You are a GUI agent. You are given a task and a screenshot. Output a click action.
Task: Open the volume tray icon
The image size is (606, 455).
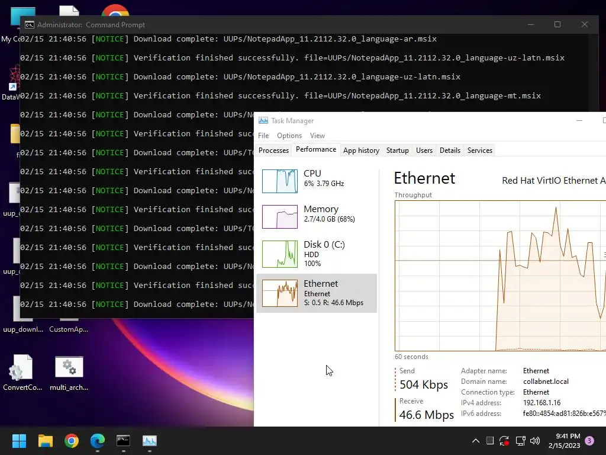535,441
